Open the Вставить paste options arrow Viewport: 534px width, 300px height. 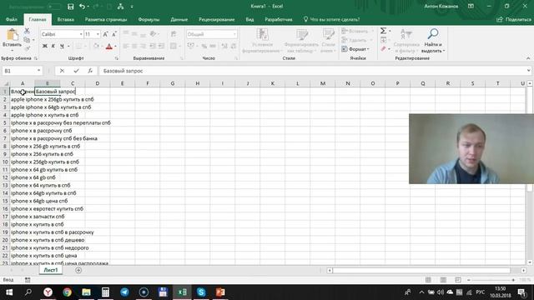[12, 50]
